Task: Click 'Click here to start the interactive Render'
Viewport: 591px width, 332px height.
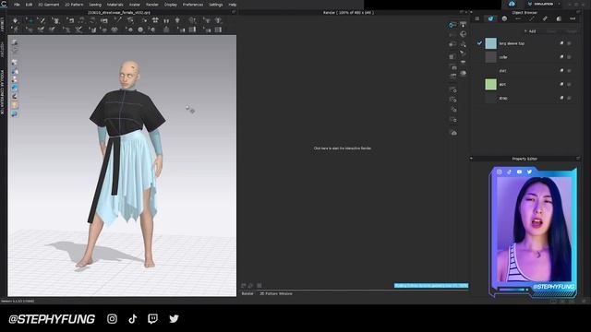Action: pyautogui.click(x=343, y=148)
